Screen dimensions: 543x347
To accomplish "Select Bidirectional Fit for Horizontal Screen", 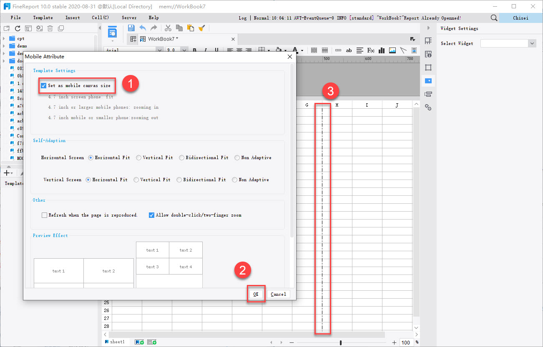I will pyautogui.click(x=182, y=157).
